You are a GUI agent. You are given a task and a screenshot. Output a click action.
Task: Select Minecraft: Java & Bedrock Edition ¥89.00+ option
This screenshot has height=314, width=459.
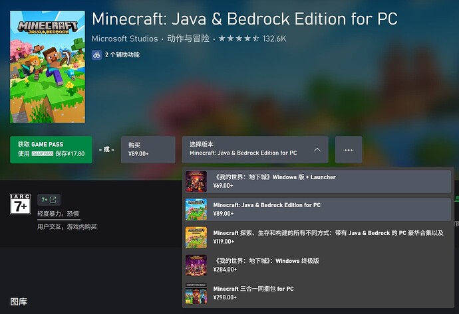(x=318, y=209)
